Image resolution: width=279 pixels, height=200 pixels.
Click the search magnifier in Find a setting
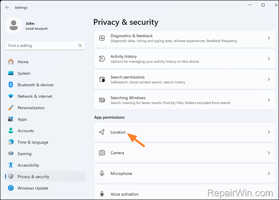tap(80, 46)
